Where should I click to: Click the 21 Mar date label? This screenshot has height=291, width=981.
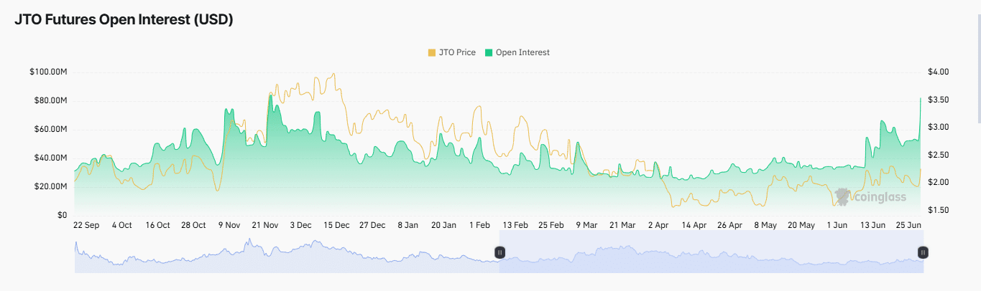coord(623,225)
